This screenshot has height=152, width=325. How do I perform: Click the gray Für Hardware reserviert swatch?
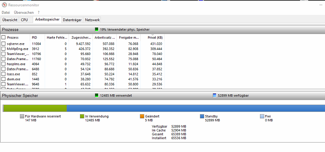pyautogui.click(x=22, y=116)
